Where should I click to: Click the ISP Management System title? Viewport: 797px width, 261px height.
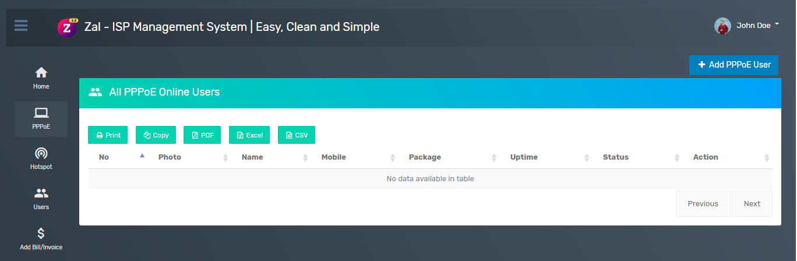coord(232,27)
